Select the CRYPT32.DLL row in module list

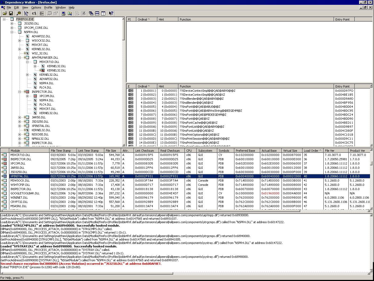[185, 202]
